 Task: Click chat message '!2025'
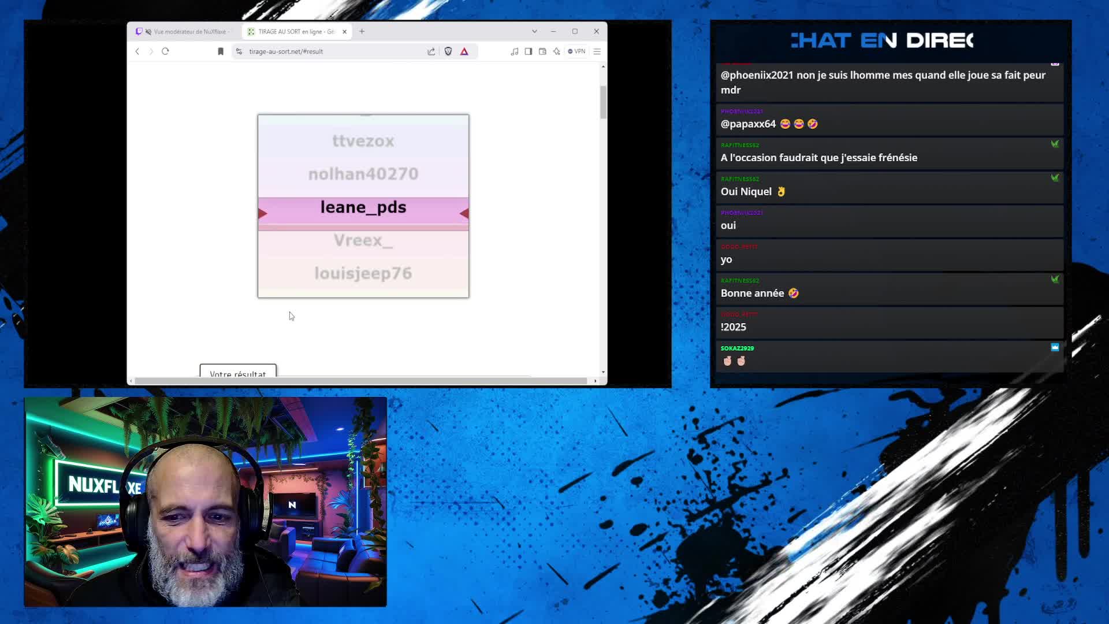tap(734, 327)
